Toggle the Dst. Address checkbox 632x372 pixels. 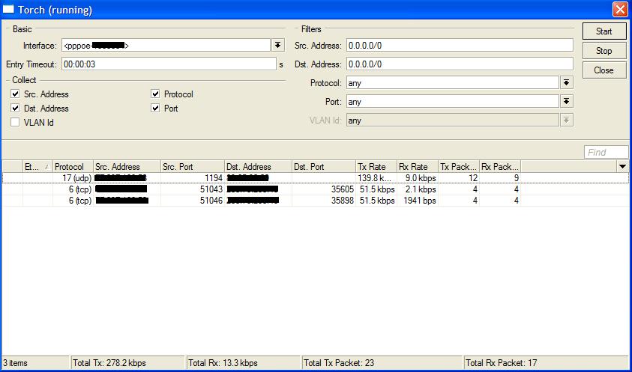pyautogui.click(x=15, y=109)
